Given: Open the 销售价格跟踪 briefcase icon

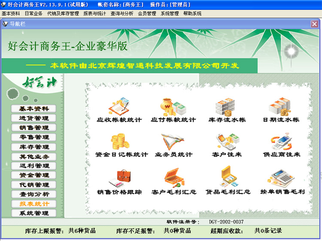Looking at the screenshot, I should 120,178.
